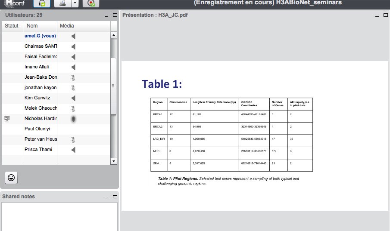This screenshot has width=390, height=231.
Task: Click speaker icon for Chaimae SAMT
Action: click(73, 47)
